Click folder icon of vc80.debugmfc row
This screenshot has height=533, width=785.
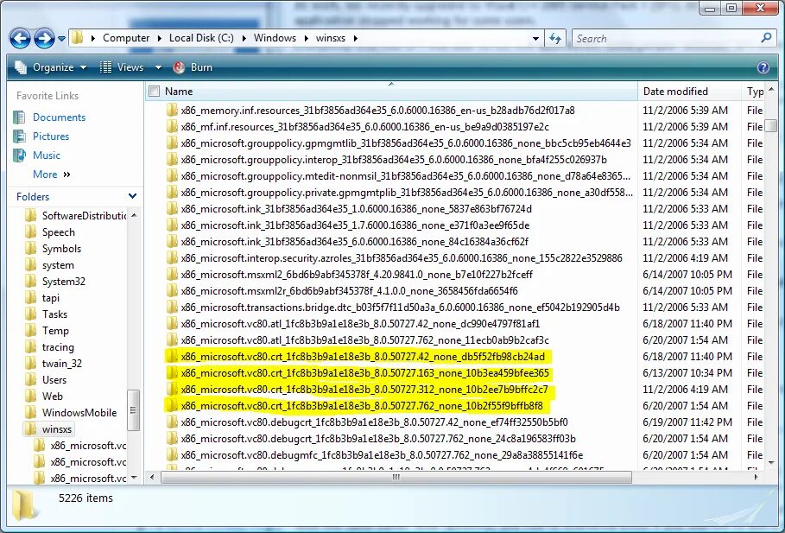[172, 455]
